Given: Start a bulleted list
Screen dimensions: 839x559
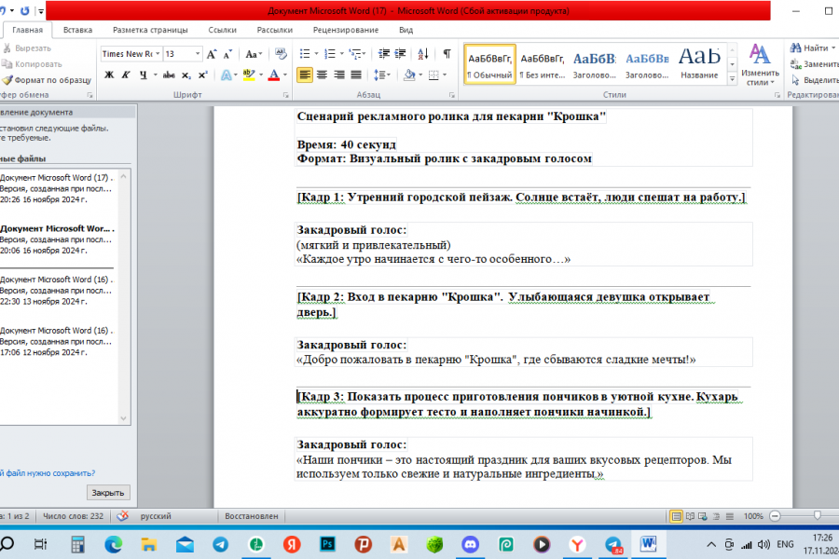Looking at the screenshot, I should 305,54.
